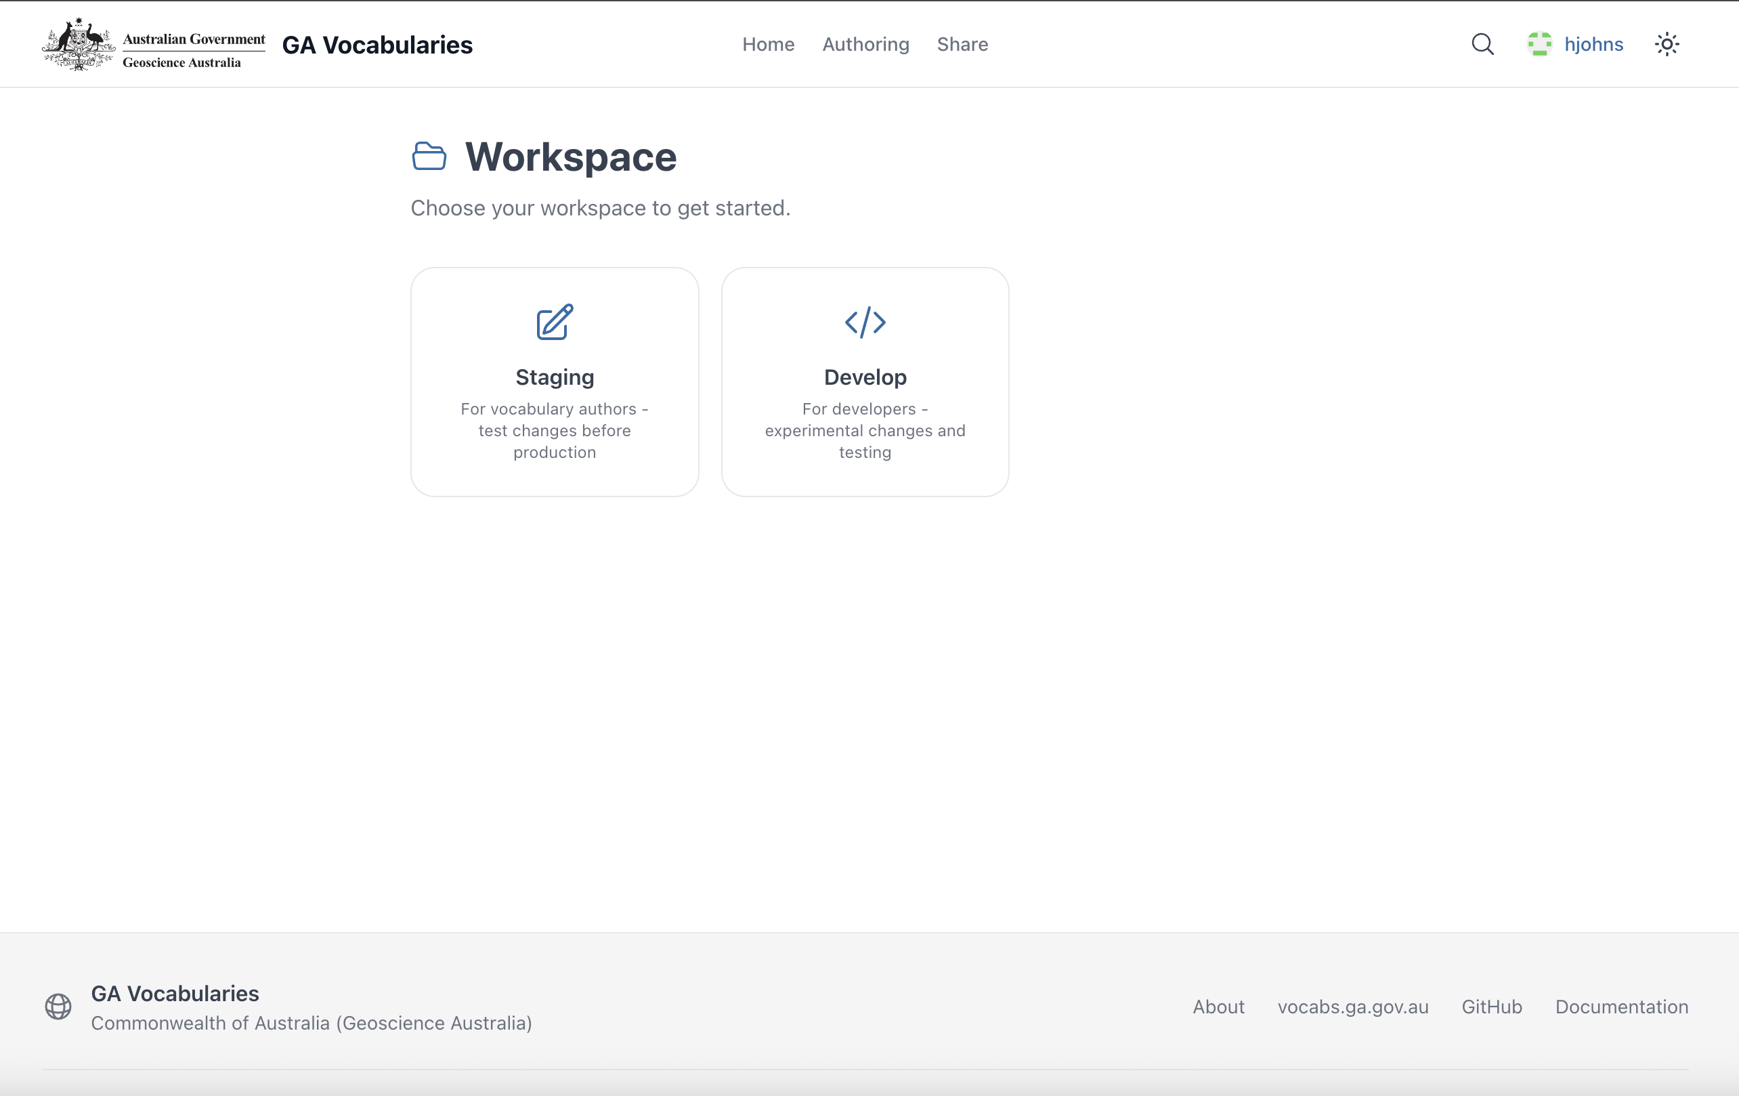Click the Develop card description text
This screenshot has height=1096, width=1739.
click(865, 431)
